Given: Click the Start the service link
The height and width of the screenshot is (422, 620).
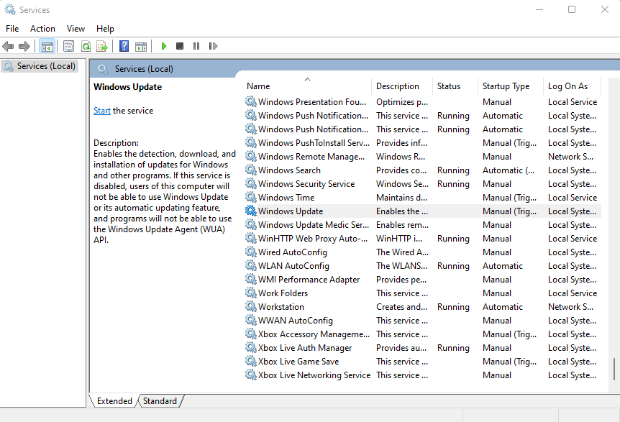Looking at the screenshot, I should click(101, 111).
